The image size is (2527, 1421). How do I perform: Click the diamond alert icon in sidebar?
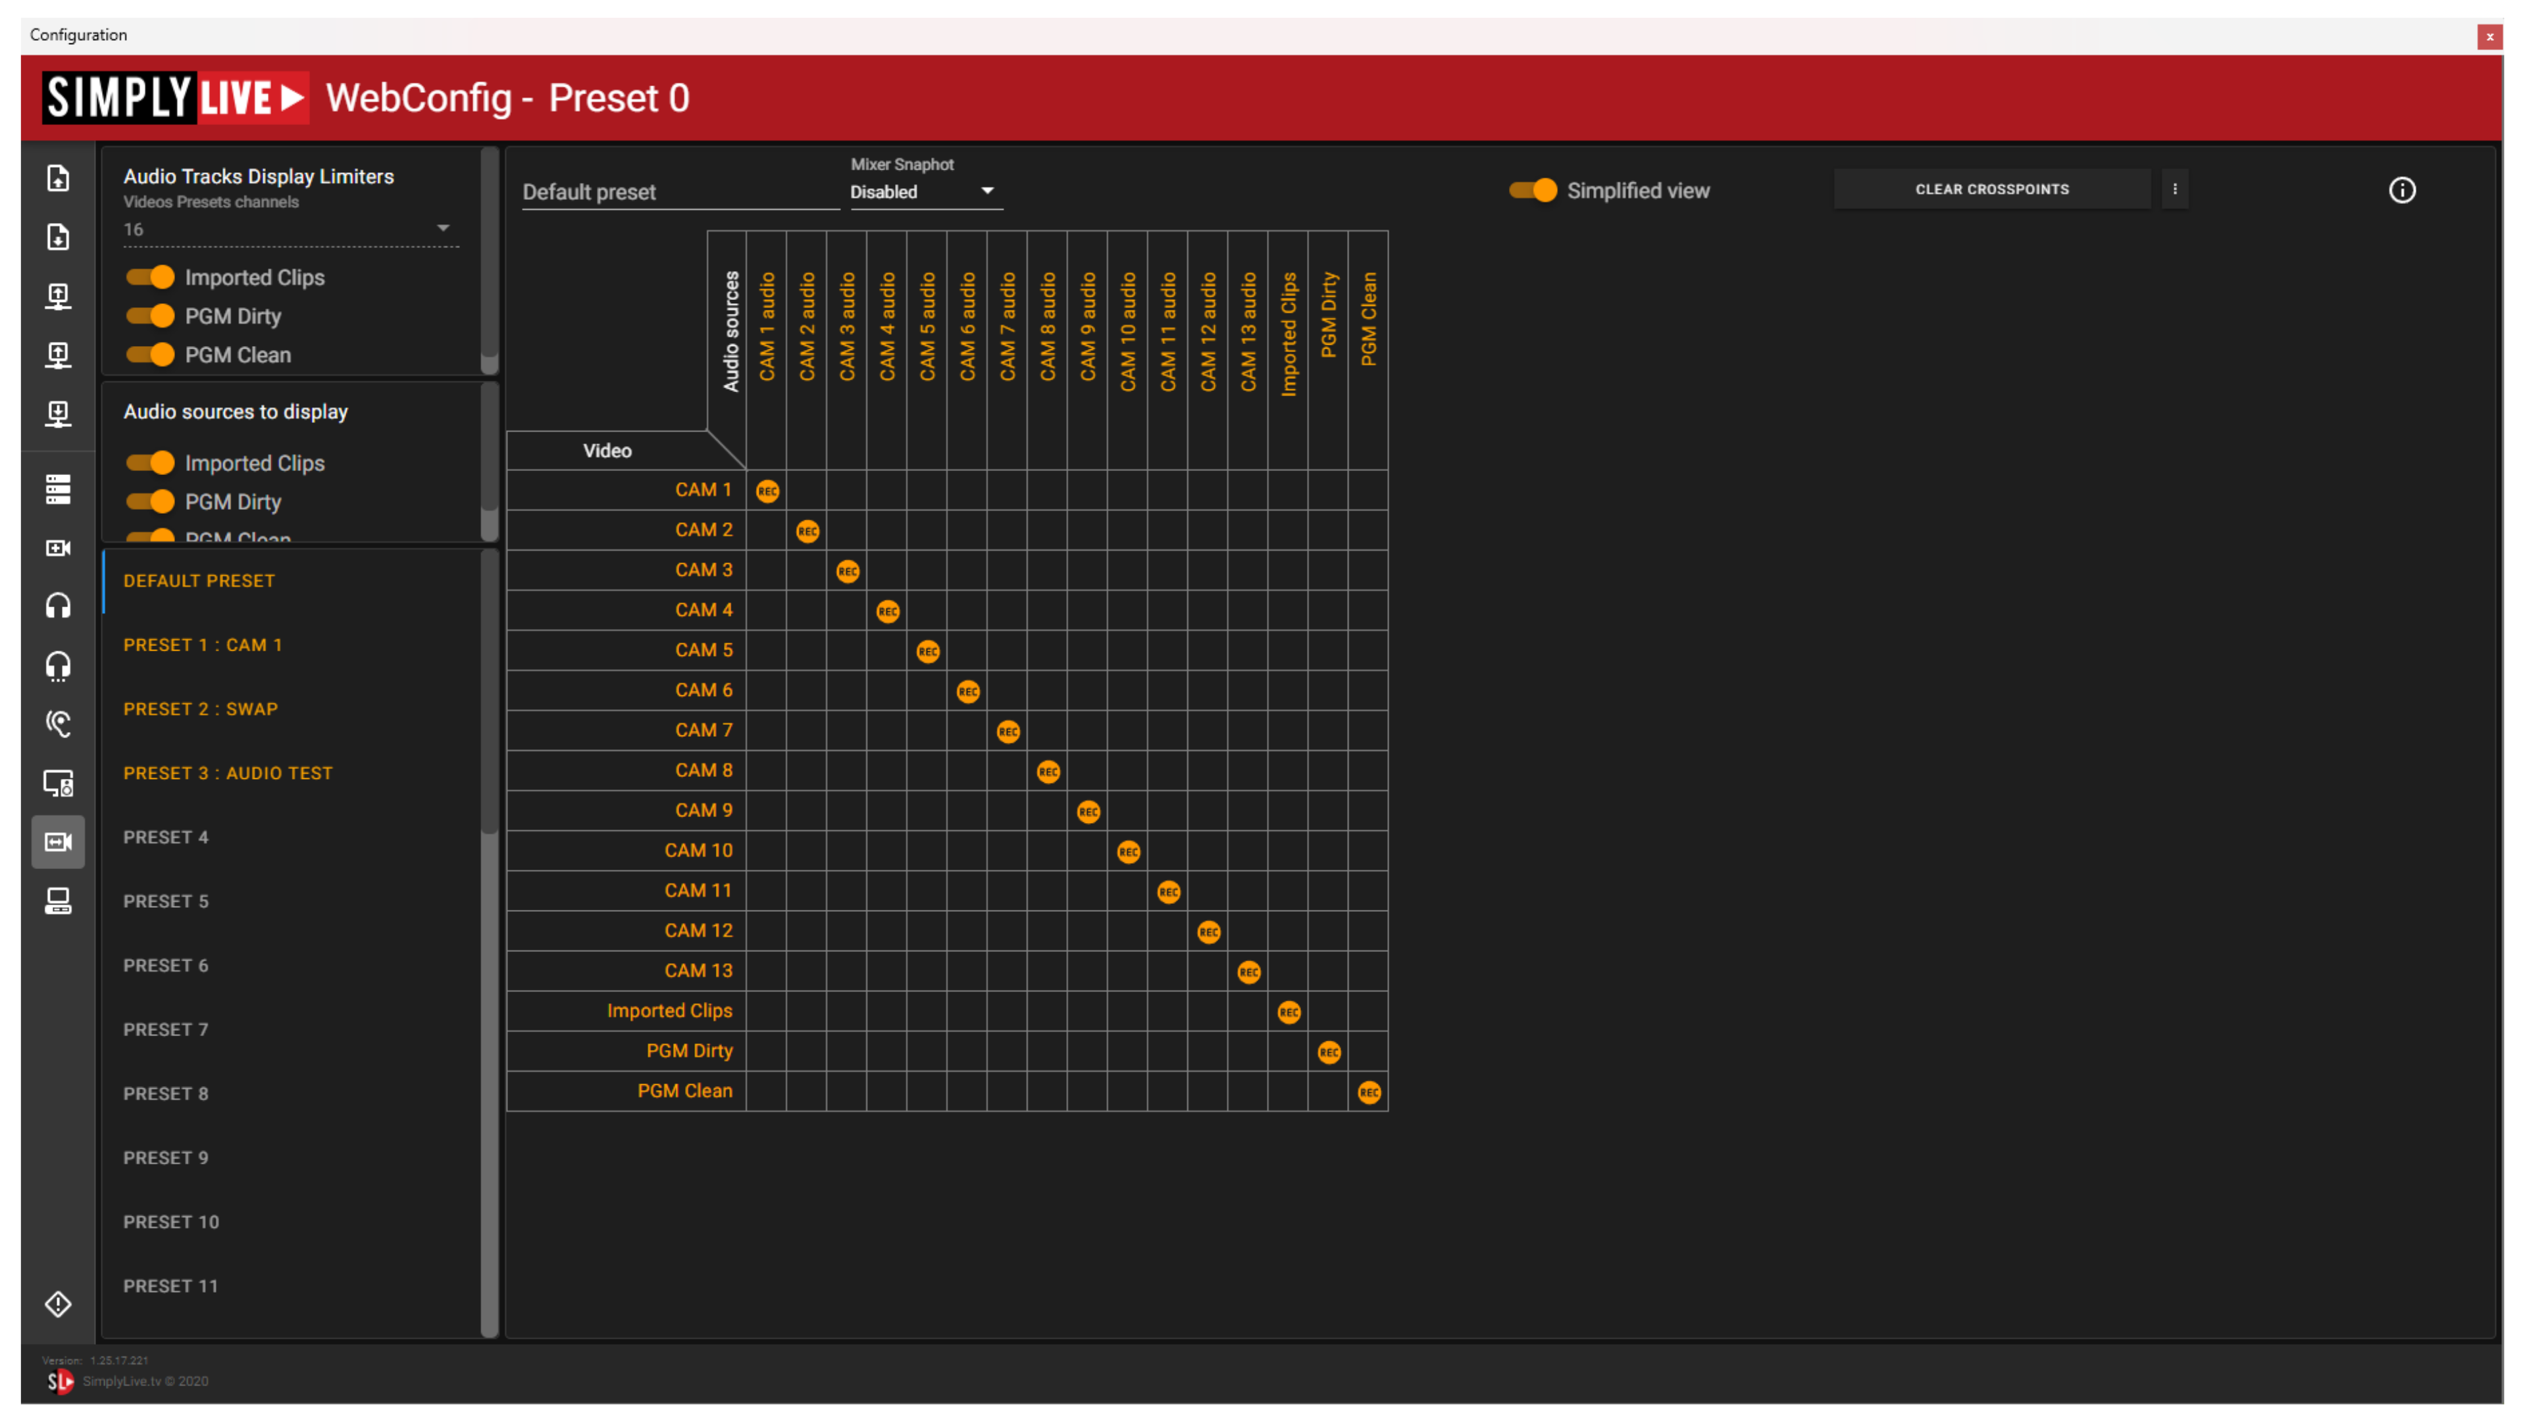(x=58, y=1305)
